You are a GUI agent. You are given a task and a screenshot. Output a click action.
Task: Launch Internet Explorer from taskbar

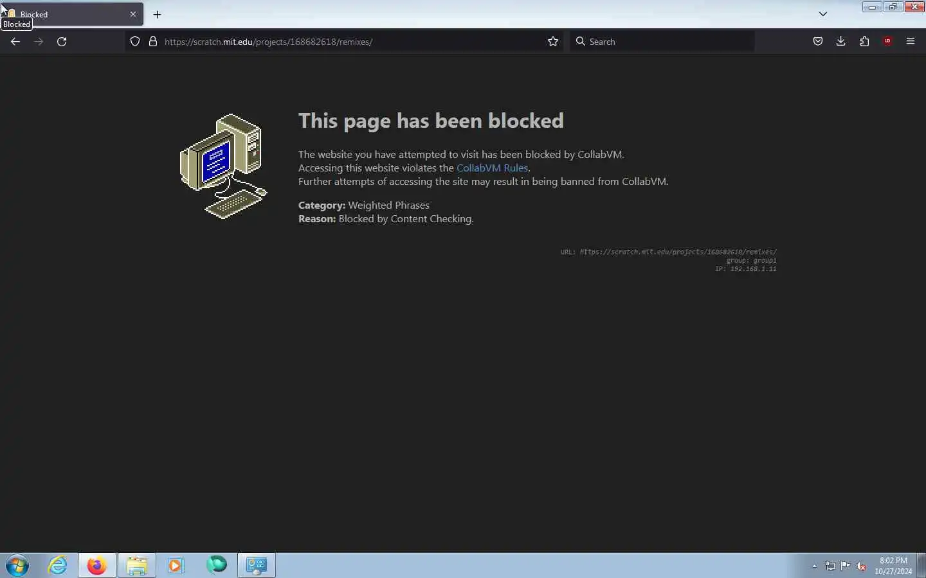(x=58, y=565)
